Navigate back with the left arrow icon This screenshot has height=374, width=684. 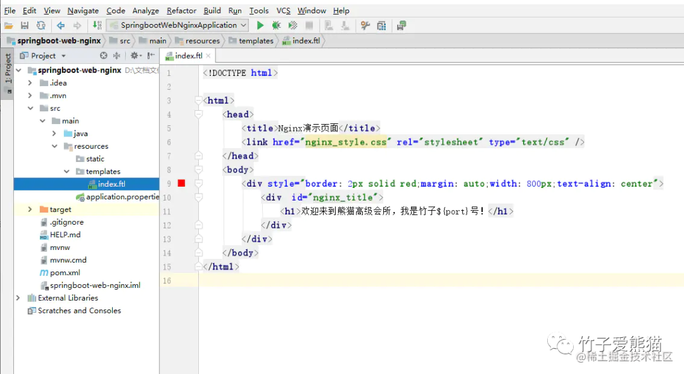60,25
